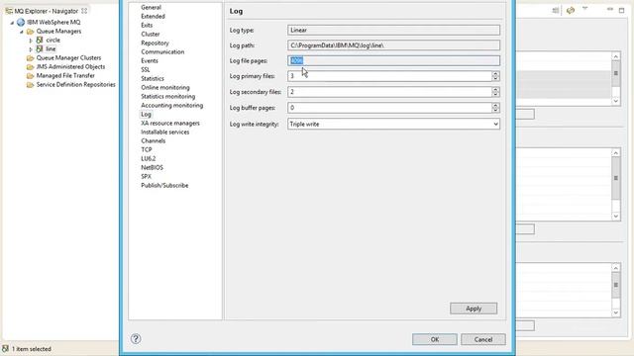Viewport: 634px width, 356px height.
Task: Increase Log buffer pages value
Action: [495, 106]
